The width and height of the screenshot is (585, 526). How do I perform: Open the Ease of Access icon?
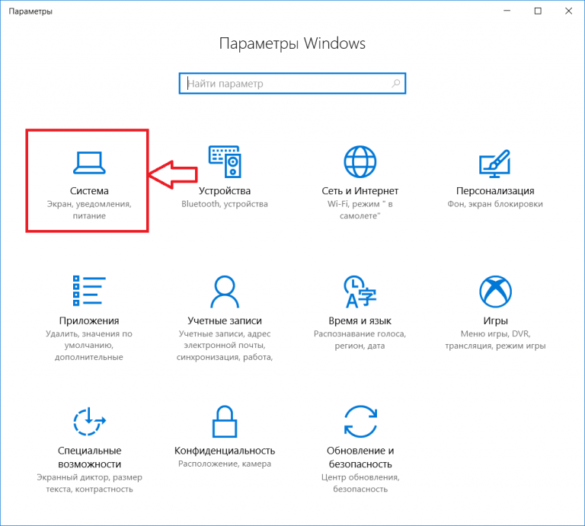tap(89, 421)
